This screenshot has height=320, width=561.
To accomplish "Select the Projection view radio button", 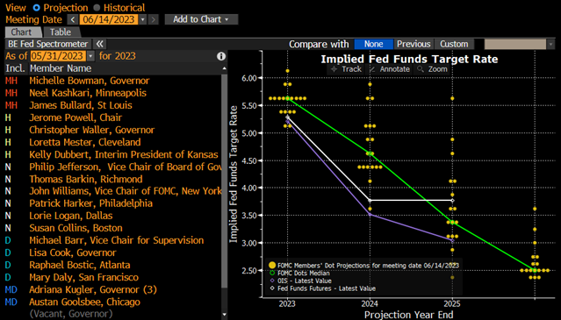I will [x=36, y=8].
